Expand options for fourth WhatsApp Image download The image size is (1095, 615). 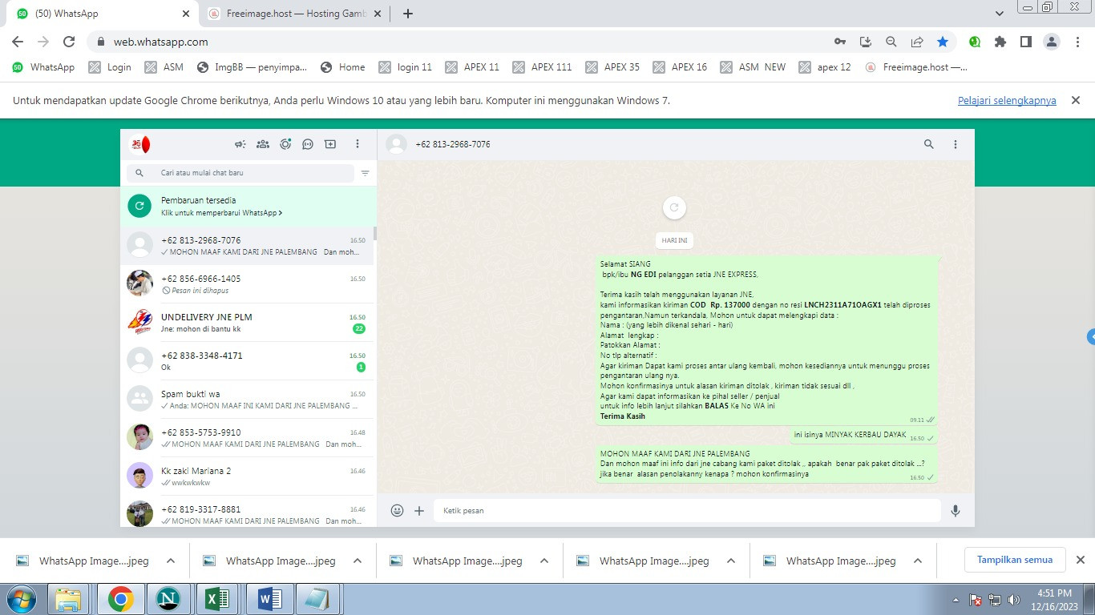point(731,561)
